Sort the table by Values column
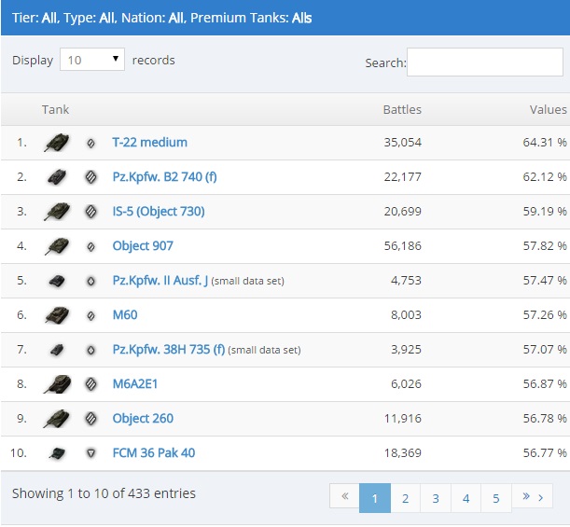Image resolution: width=570 pixels, height=527 pixels. (x=548, y=109)
